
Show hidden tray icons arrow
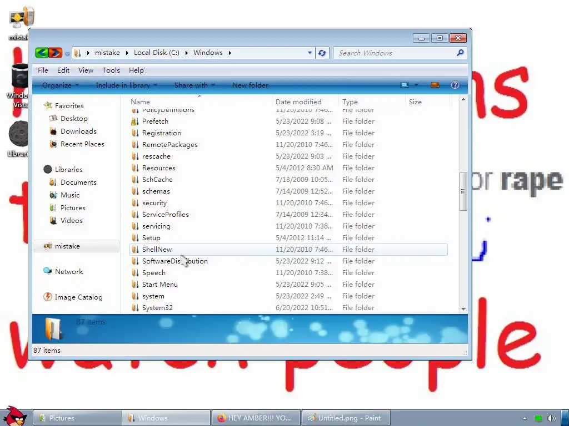tap(525, 418)
